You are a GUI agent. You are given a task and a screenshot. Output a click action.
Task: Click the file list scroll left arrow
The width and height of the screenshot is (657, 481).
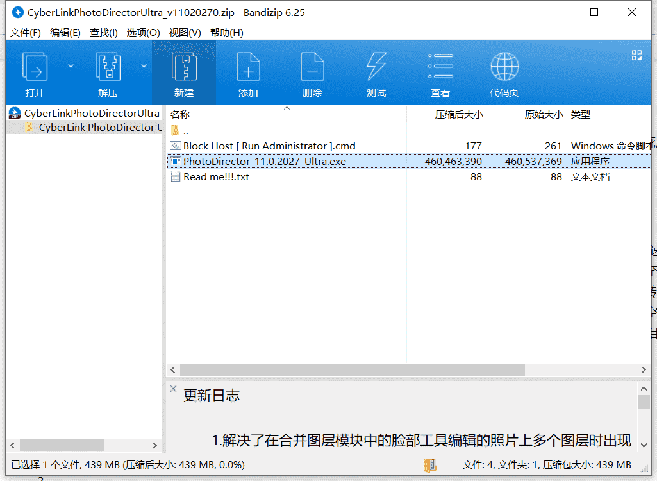point(172,369)
